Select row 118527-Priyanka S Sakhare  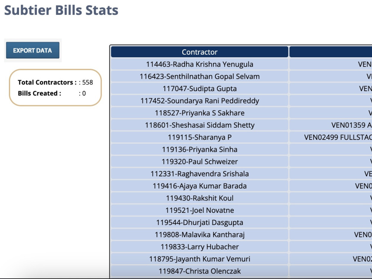point(199,113)
